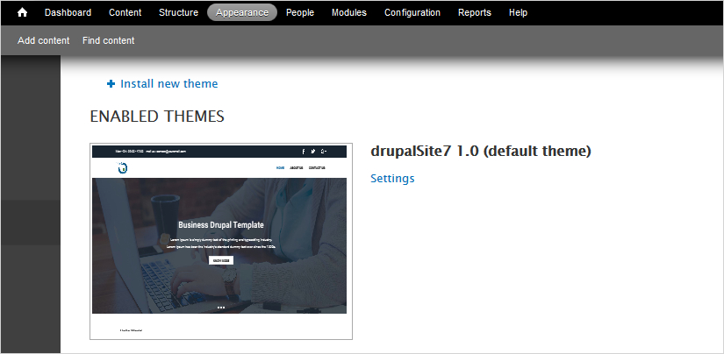The height and width of the screenshot is (354, 724).
Task: Open the Dashboard menu
Action: pos(68,12)
